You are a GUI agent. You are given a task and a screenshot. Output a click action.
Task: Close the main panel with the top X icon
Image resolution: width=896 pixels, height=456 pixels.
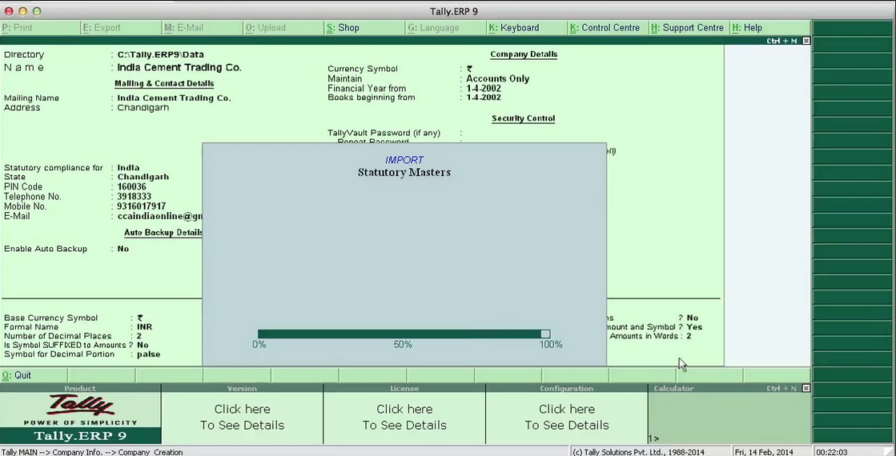pyautogui.click(x=806, y=41)
